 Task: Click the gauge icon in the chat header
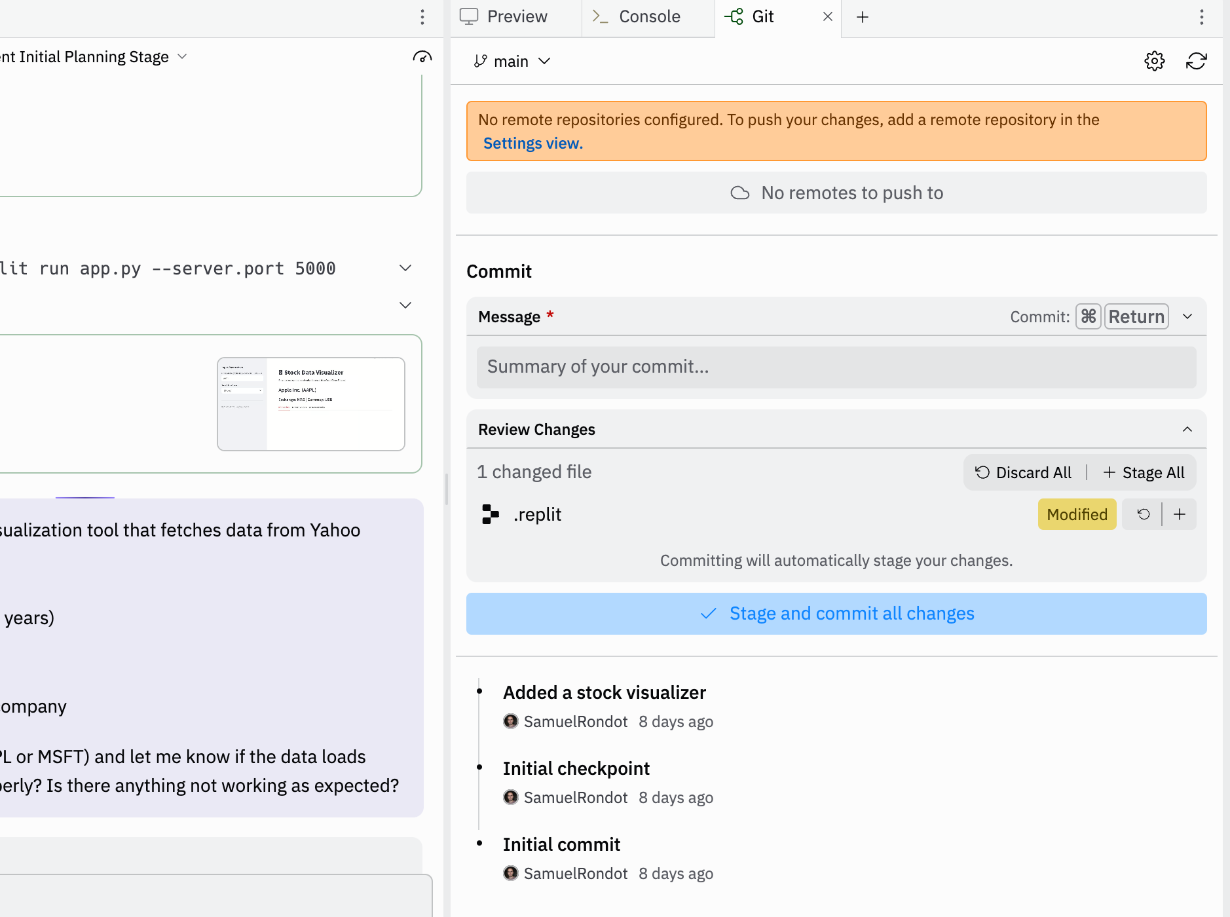tap(422, 57)
